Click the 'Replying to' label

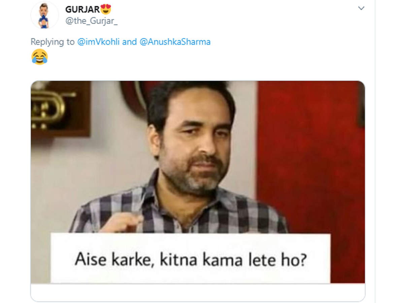click(53, 42)
